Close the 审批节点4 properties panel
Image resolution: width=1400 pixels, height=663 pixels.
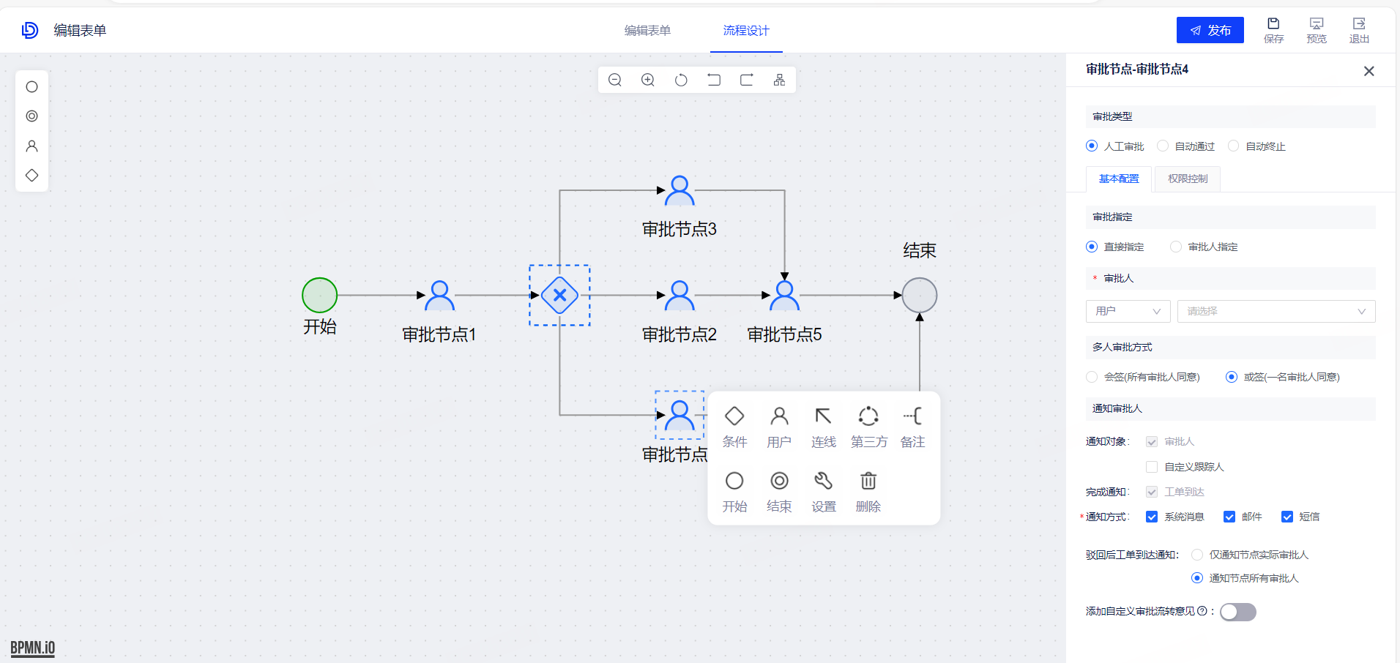[x=1369, y=71]
